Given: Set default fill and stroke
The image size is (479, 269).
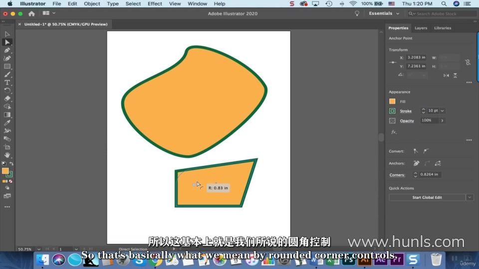Looking at the screenshot, I should 4,164.
